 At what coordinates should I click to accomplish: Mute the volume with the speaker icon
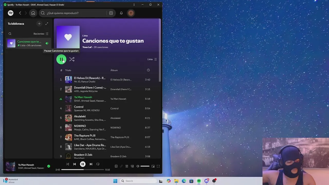(x=138, y=166)
